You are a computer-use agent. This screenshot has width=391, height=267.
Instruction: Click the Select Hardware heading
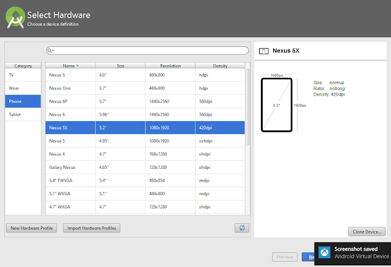pos(59,15)
